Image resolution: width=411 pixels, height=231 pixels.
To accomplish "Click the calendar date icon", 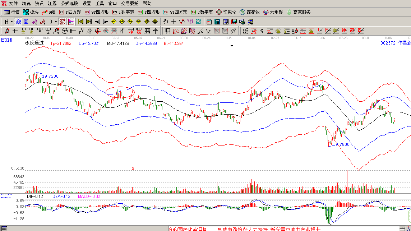I will [x=209, y=22].
